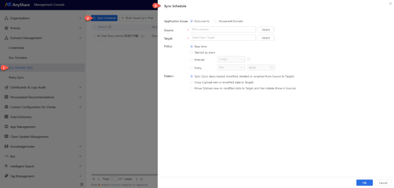Click the Domains Management icon
Image resolution: width=394 pixels, height=188 pixels.
click(6, 38)
